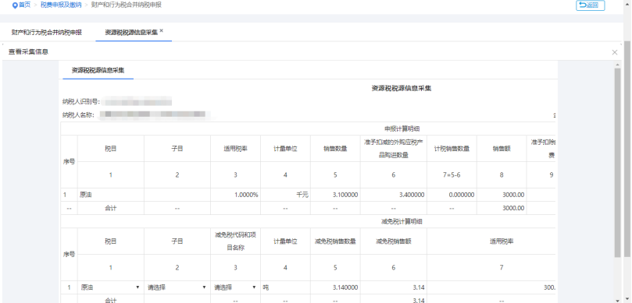Screen dimensions: 632x303
Task: Click the 返回 button
Action: pyautogui.click(x=590, y=5)
